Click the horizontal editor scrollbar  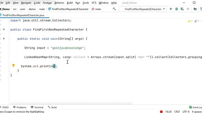pos(71,103)
